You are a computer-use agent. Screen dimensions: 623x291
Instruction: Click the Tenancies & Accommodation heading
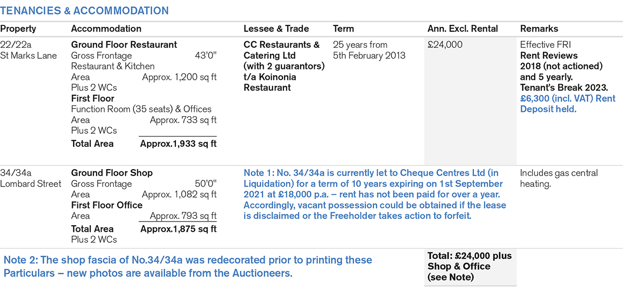pos(84,10)
